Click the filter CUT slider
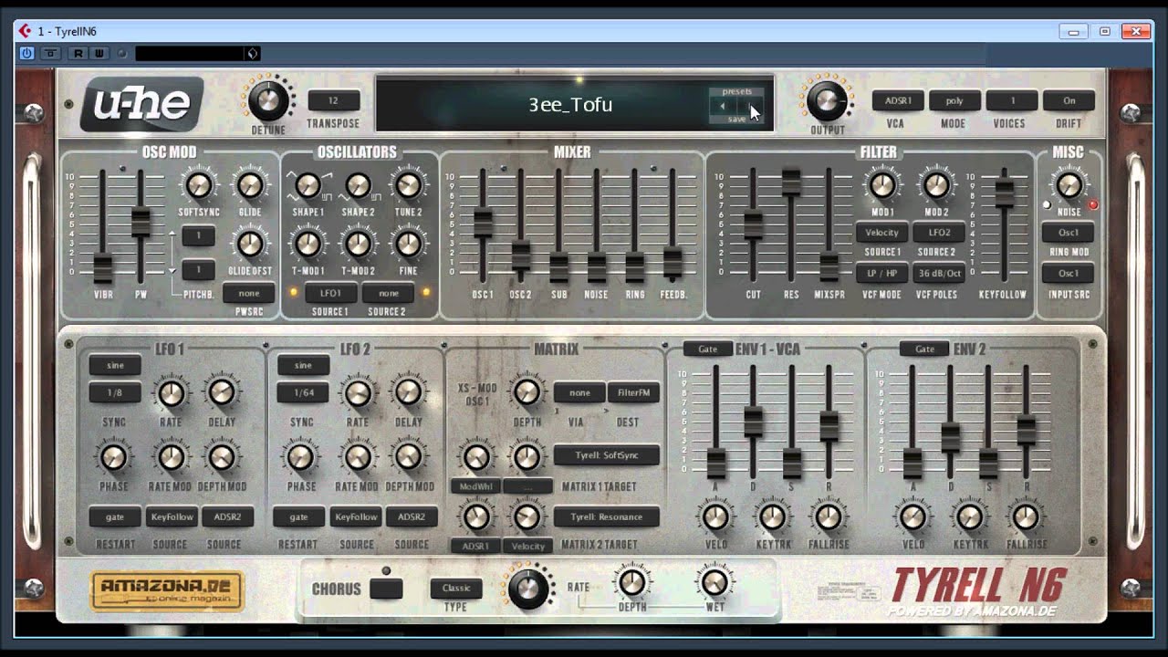 tap(753, 224)
